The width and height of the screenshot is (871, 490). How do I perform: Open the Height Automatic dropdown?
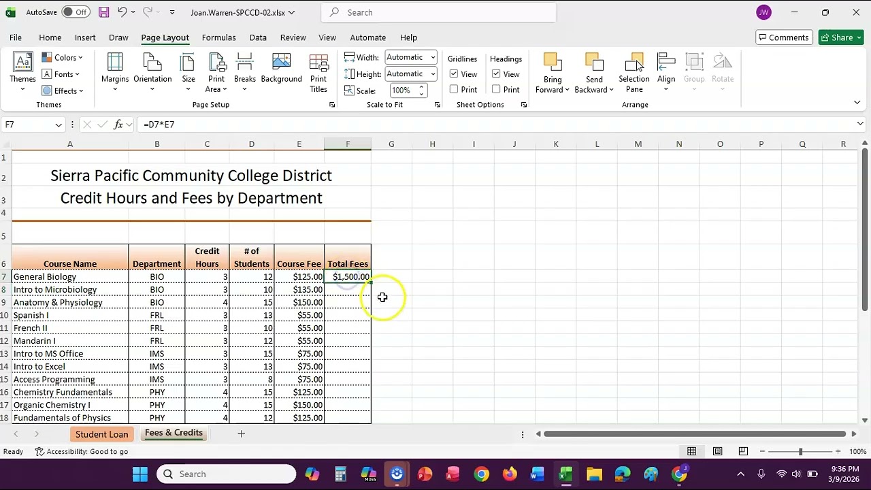click(x=433, y=74)
